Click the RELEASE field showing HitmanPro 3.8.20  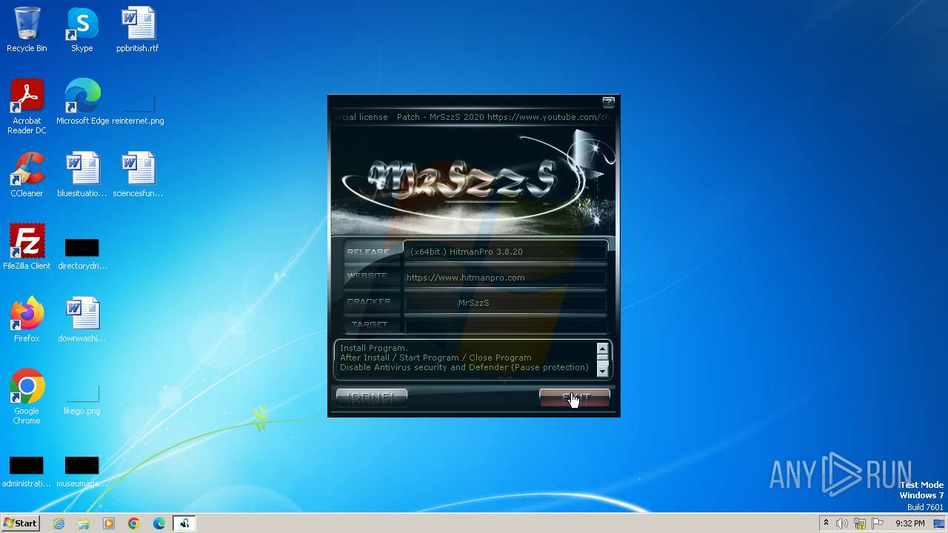pyautogui.click(x=505, y=252)
